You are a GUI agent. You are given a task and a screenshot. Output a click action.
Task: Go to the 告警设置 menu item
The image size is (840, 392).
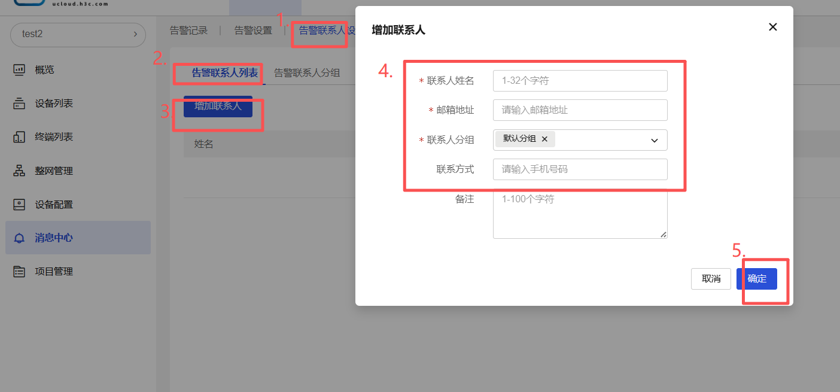253,31
